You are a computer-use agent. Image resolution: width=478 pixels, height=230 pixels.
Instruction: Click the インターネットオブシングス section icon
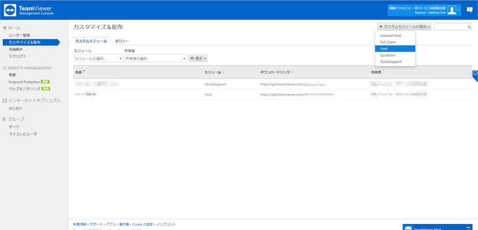[x=5, y=101]
